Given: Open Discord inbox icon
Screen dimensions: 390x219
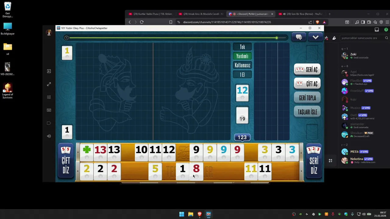Looking at the screenshot, I should pos(377,30).
